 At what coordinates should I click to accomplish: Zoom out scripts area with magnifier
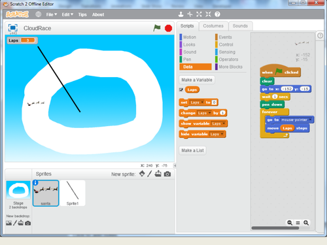(x=290, y=223)
